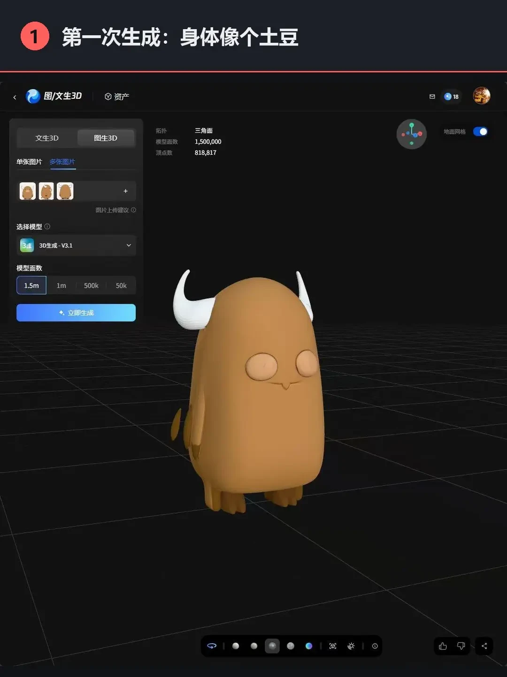The height and width of the screenshot is (677, 507).
Task: Show info next to 选择模型 label
Action: point(47,227)
